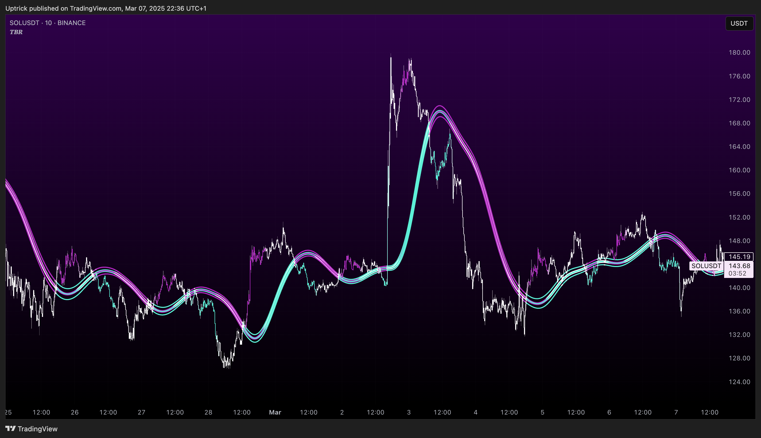The image size is (761, 438).
Task: Click the 164.00 price axis label
Action: click(739, 146)
